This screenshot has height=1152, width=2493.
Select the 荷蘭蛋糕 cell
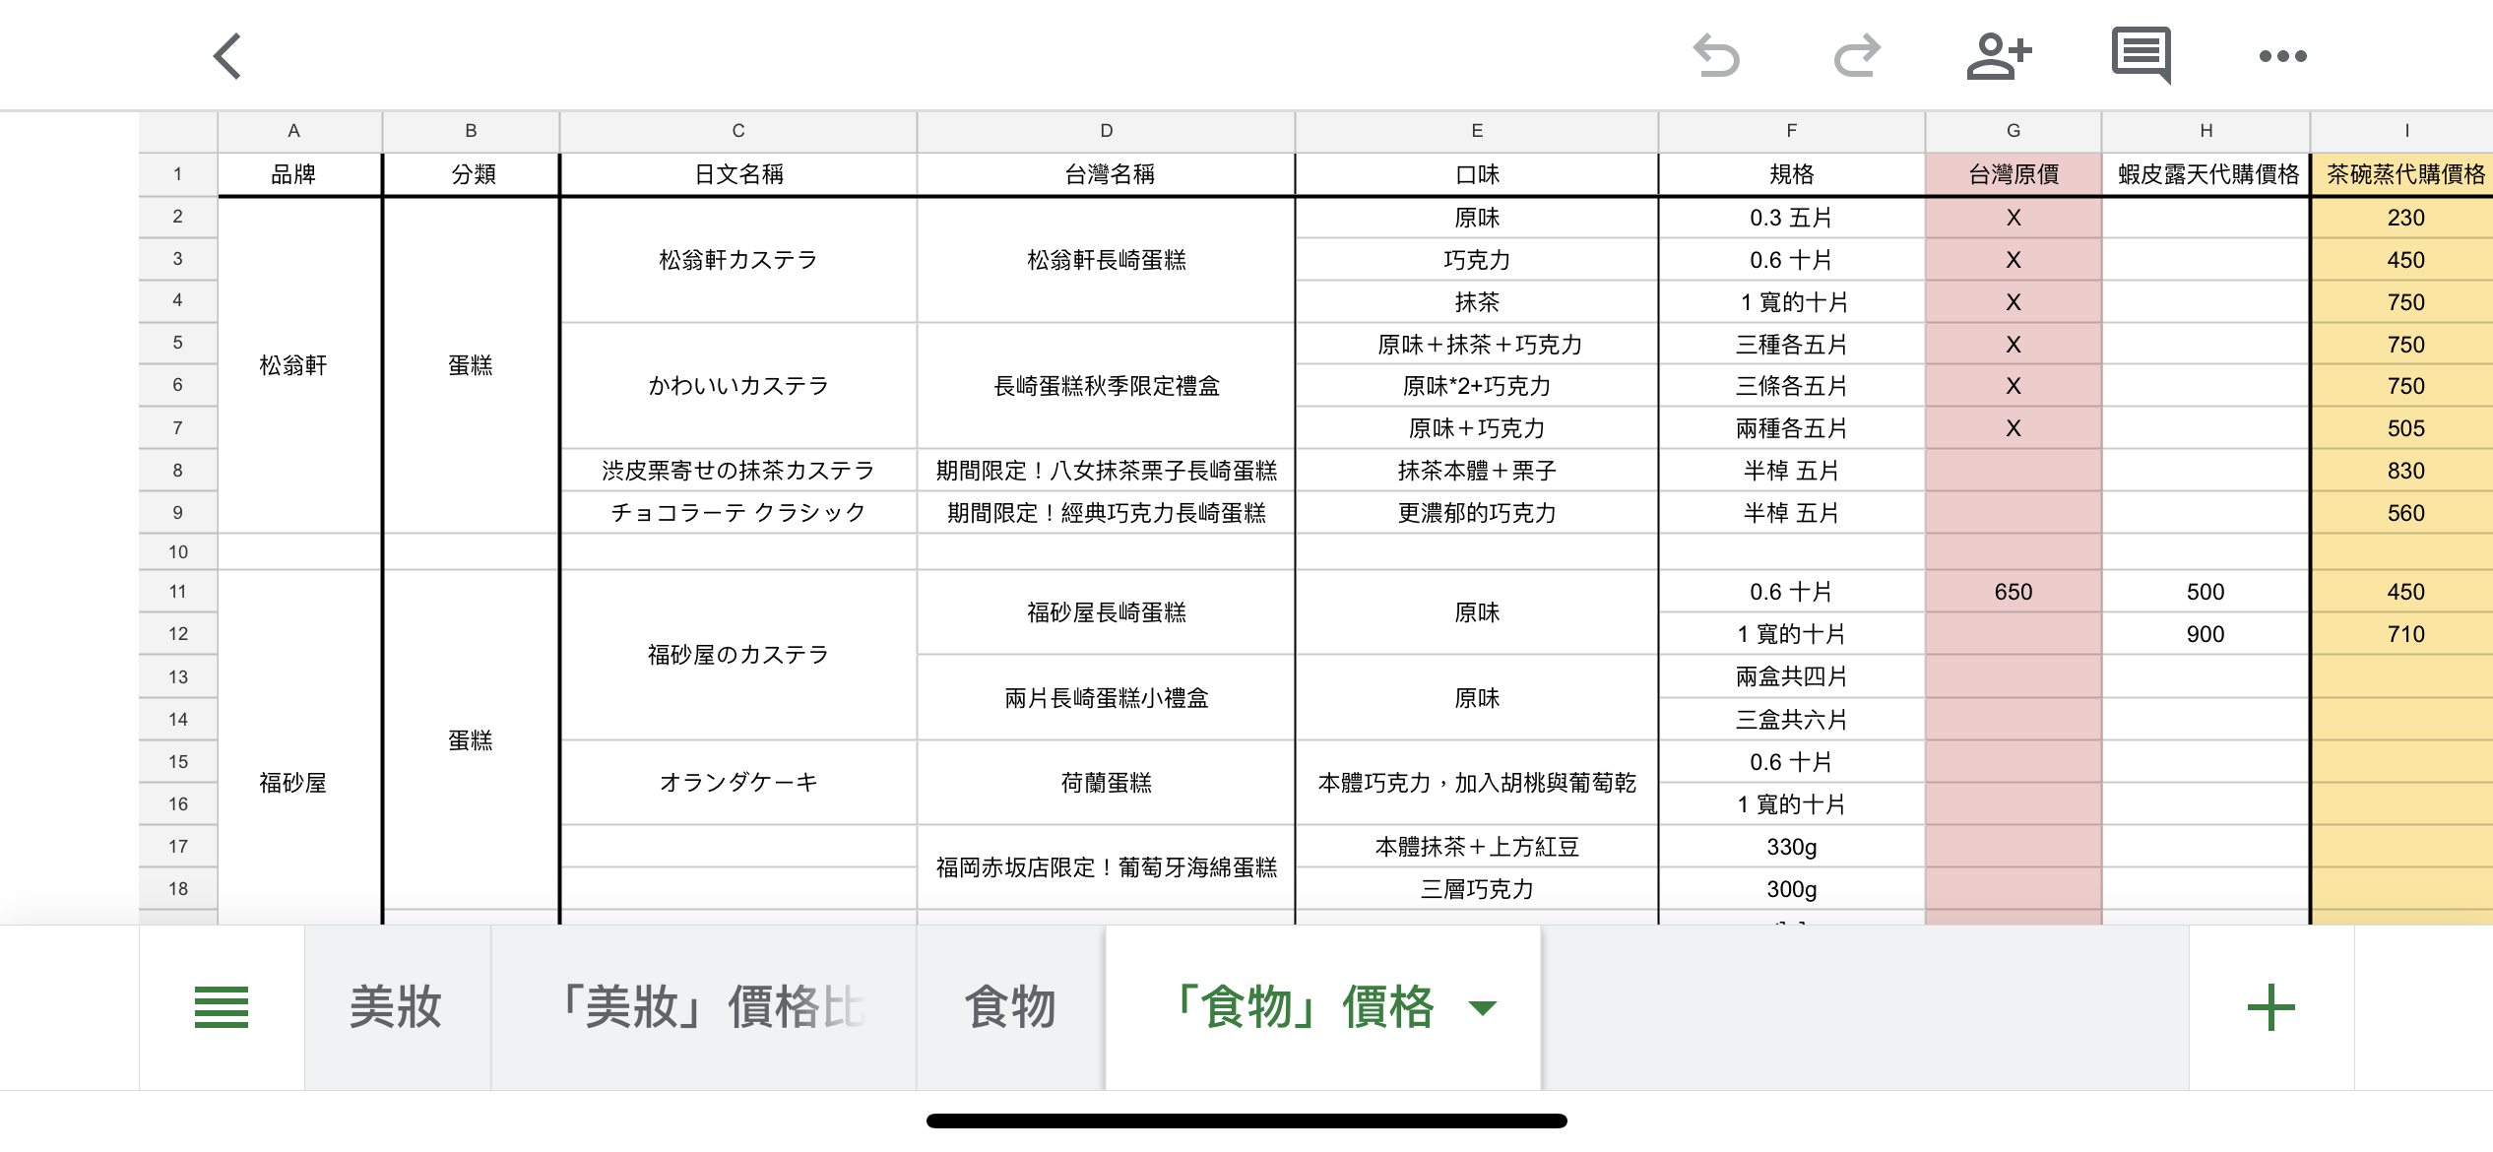pyautogui.click(x=1106, y=783)
